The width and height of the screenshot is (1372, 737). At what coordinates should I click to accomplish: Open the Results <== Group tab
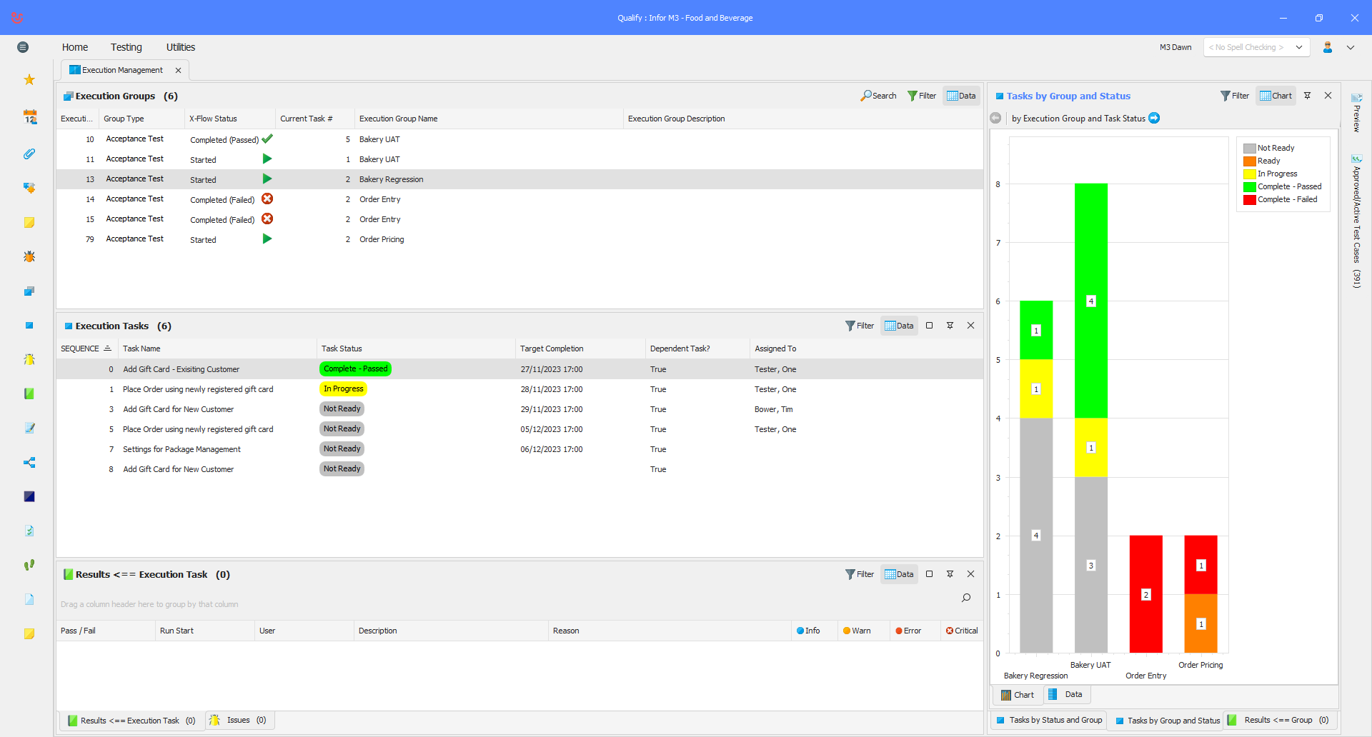tap(1278, 720)
